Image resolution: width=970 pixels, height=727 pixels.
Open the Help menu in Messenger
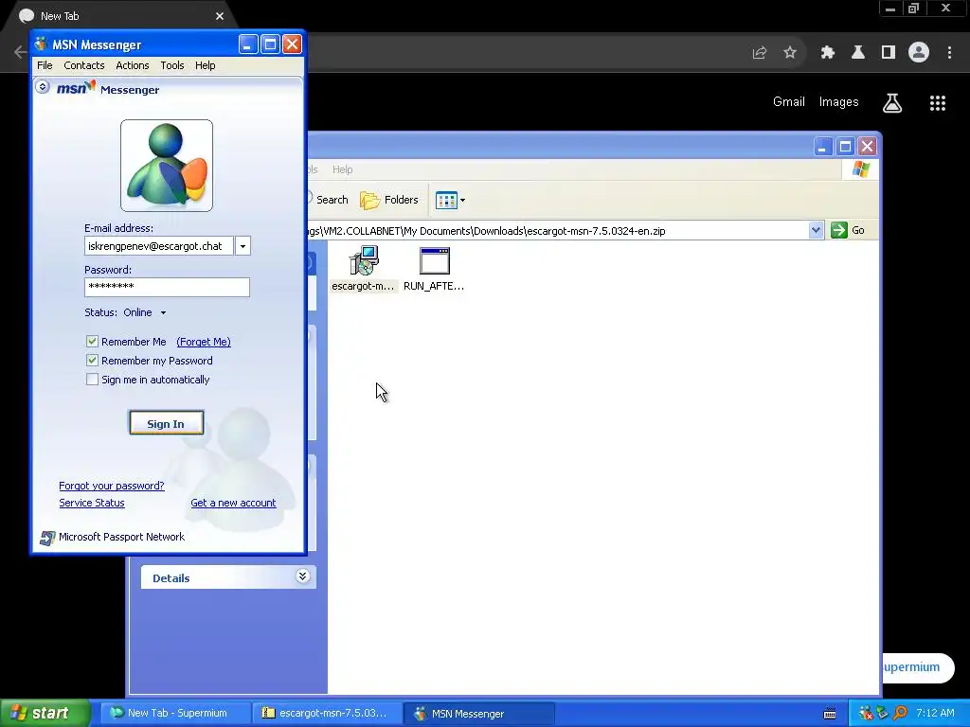click(x=206, y=65)
